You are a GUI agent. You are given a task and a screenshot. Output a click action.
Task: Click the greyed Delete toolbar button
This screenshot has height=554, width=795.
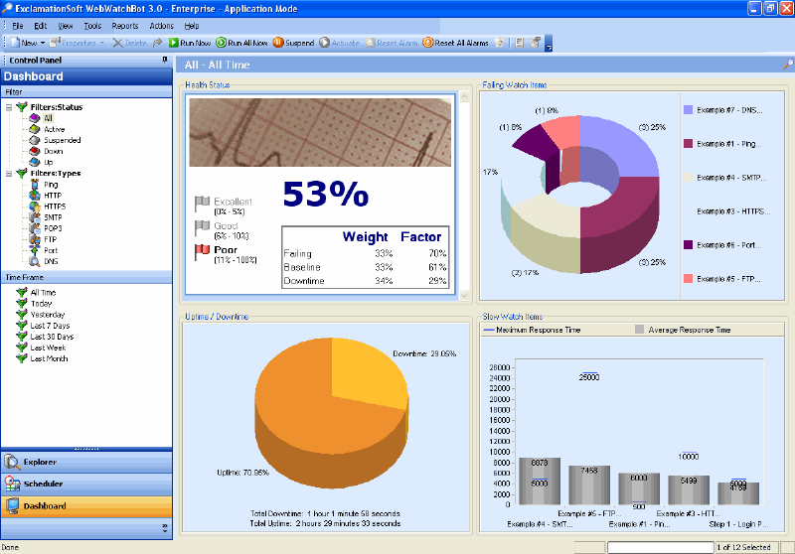click(x=130, y=43)
